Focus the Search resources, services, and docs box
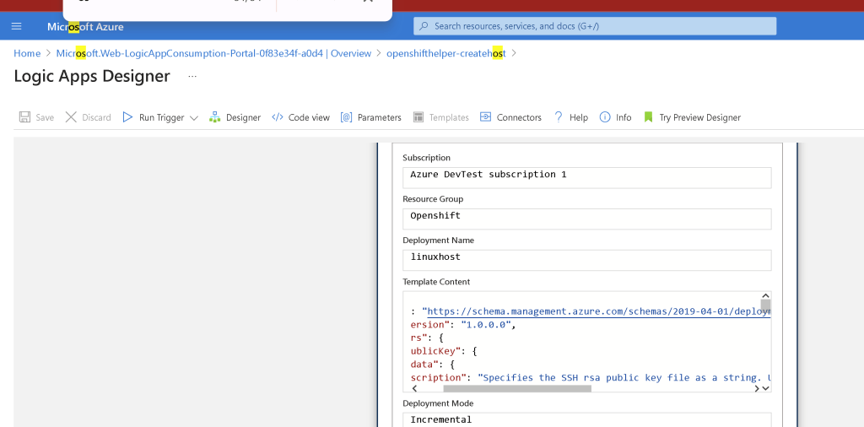 [595, 26]
